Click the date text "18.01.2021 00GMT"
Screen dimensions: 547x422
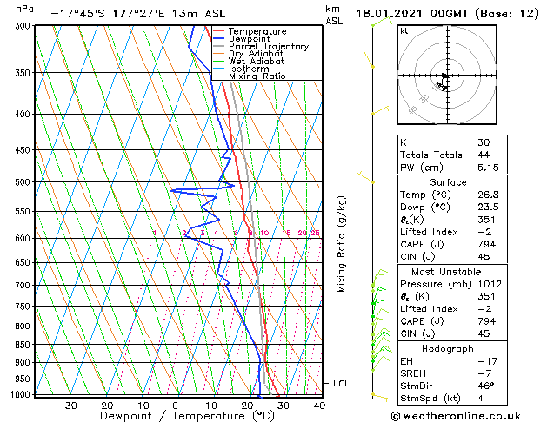412,14
